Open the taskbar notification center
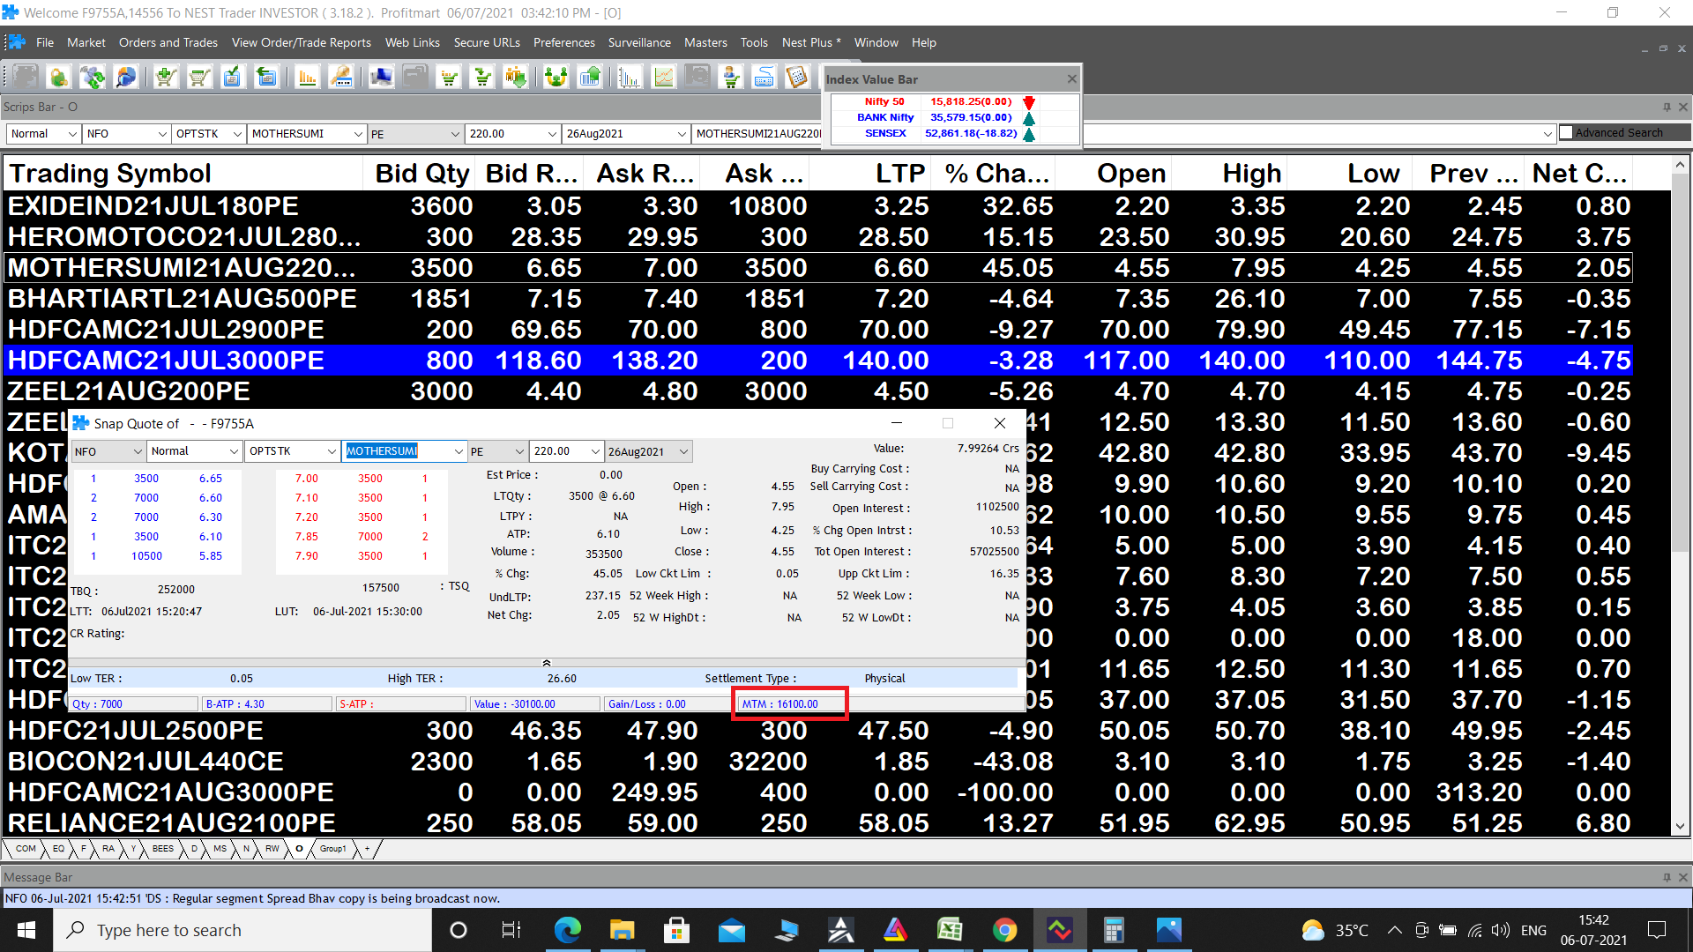This screenshot has height=952, width=1693. coord(1657,930)
